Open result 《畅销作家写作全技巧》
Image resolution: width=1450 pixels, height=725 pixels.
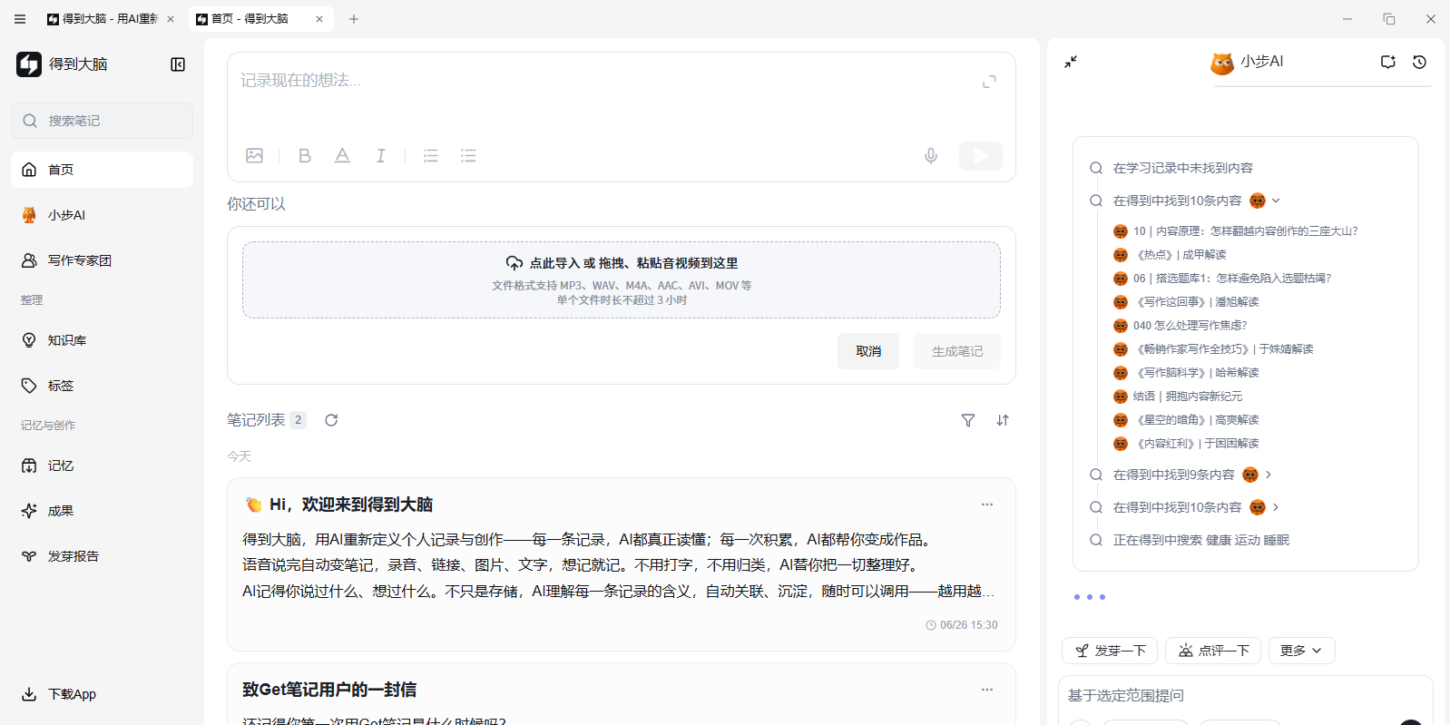pos(1213,349)
